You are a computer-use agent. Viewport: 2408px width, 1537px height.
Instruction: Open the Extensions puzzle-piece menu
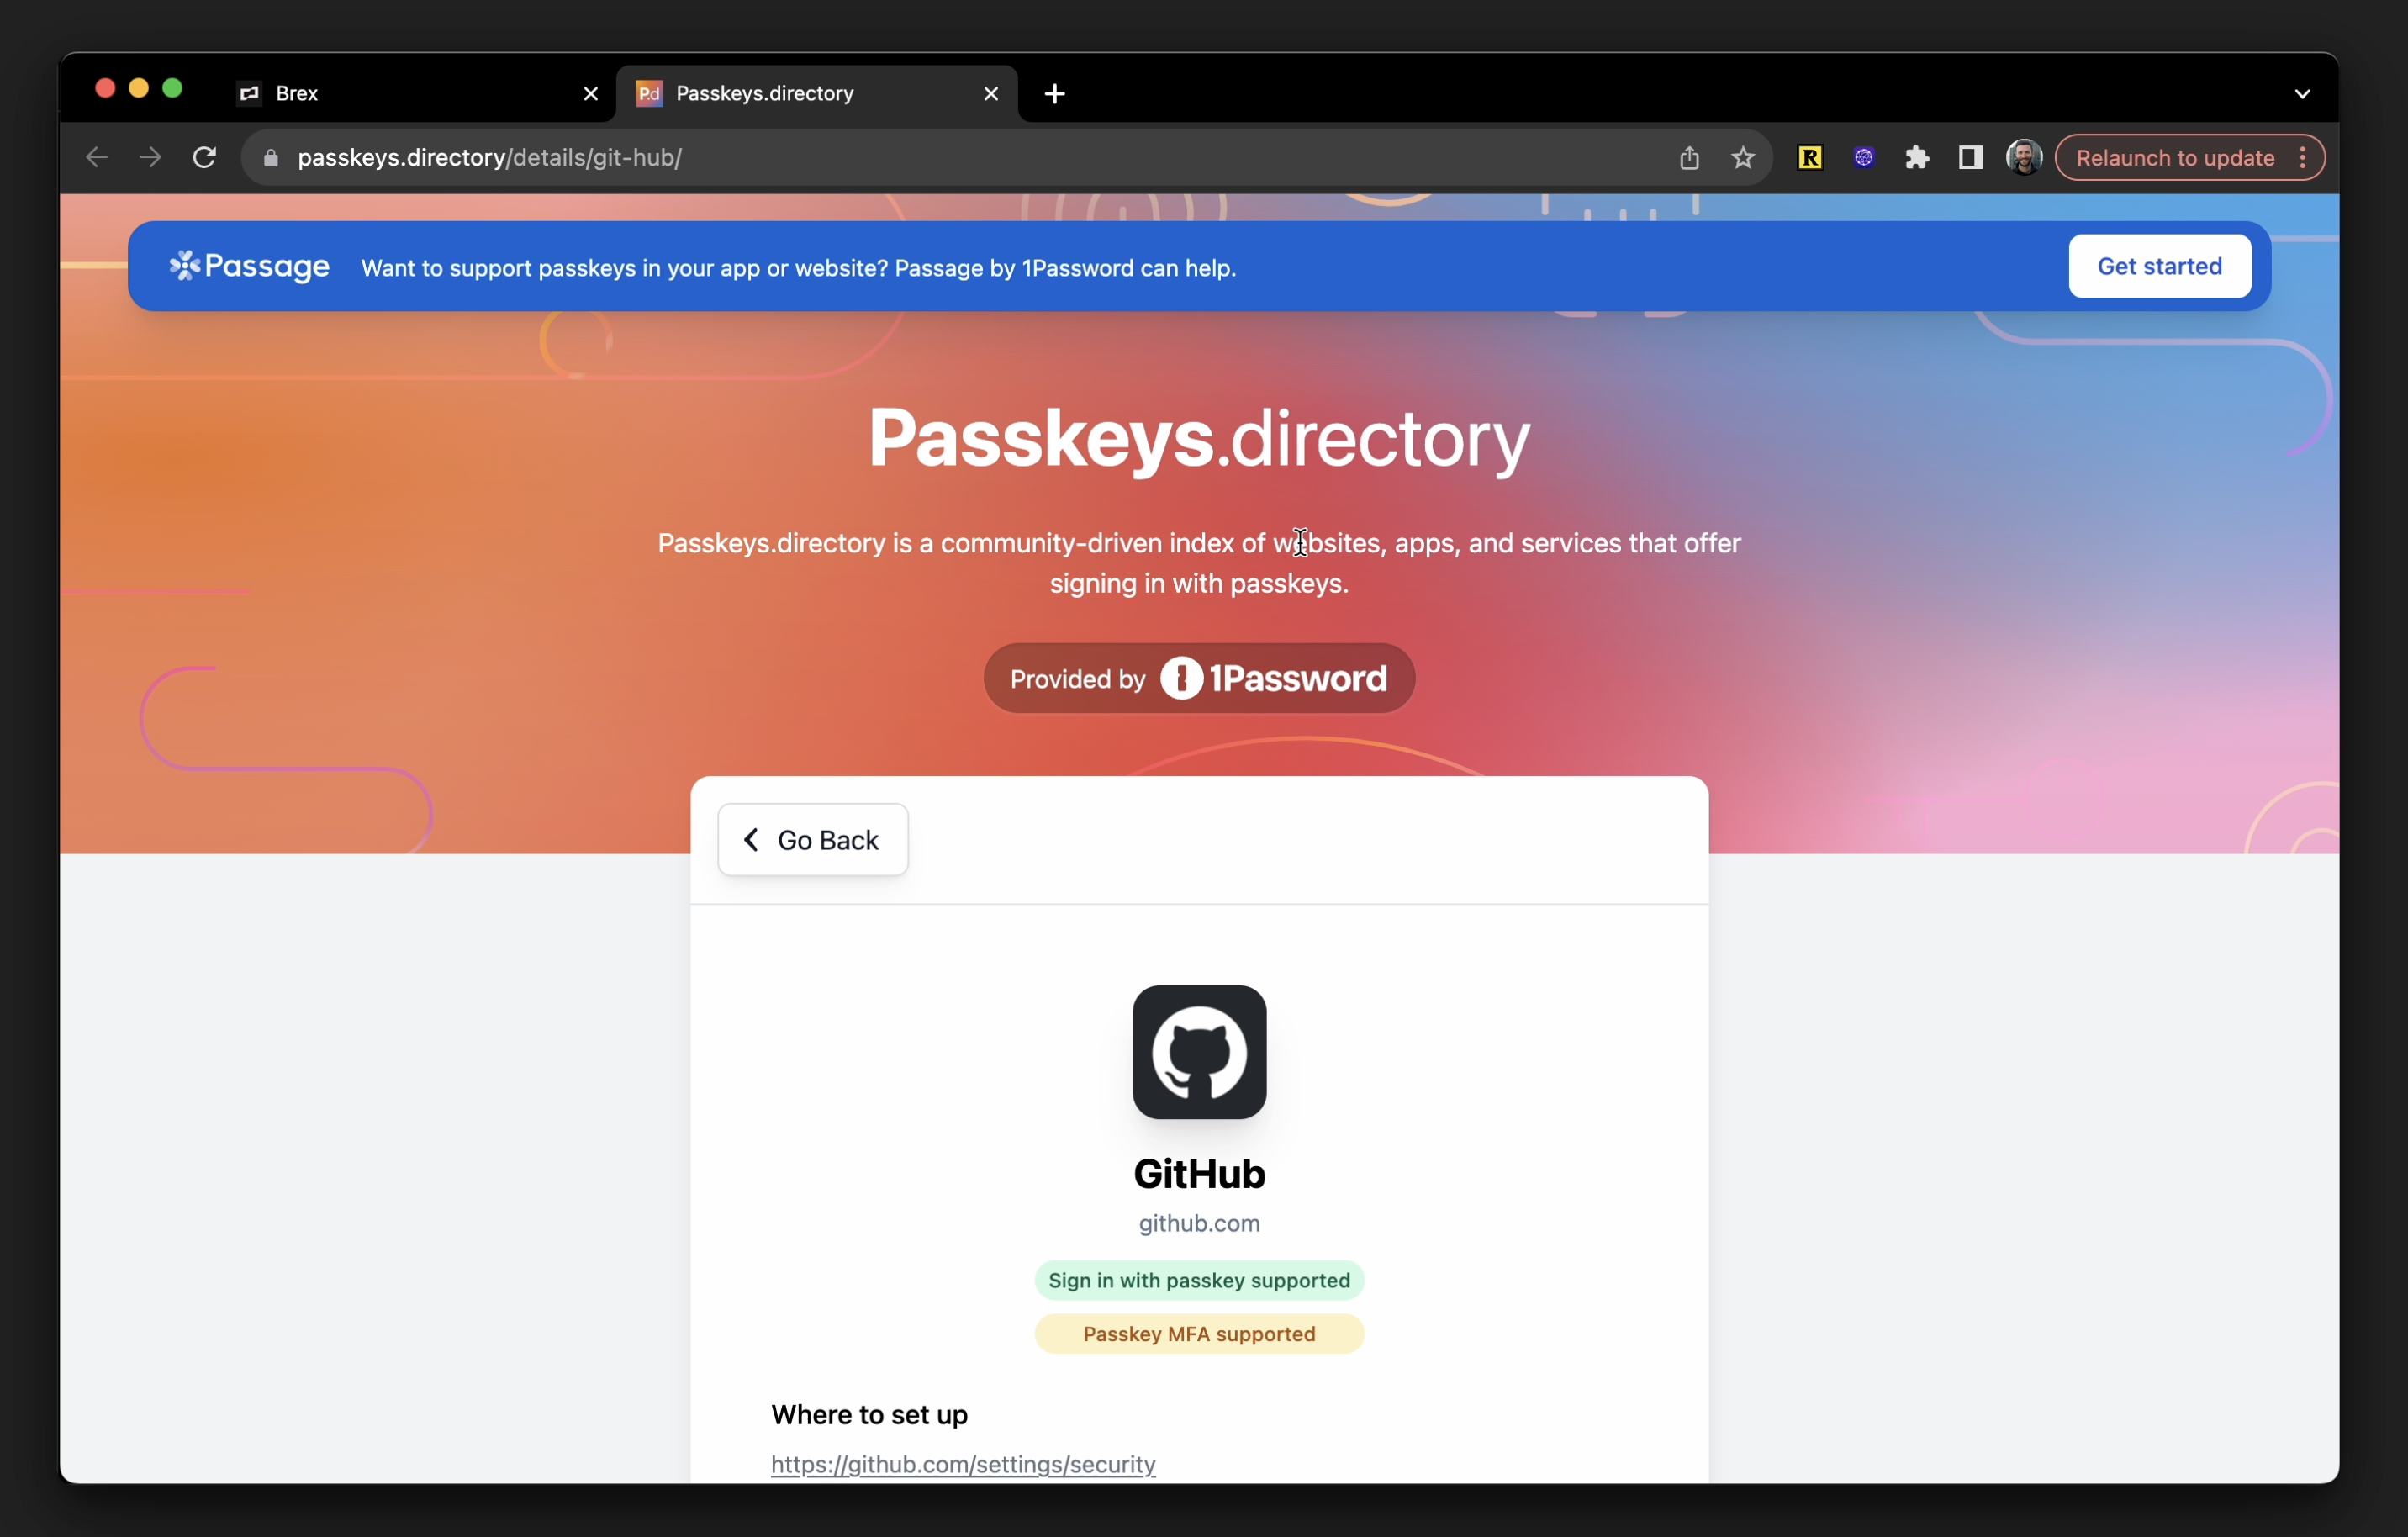coord(1917,158)
